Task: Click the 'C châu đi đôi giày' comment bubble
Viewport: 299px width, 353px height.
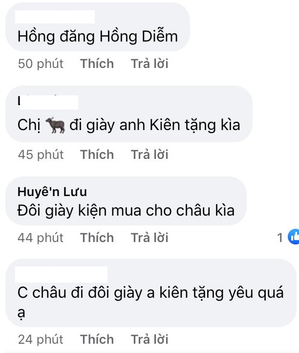Action: (x=151, y=293)
